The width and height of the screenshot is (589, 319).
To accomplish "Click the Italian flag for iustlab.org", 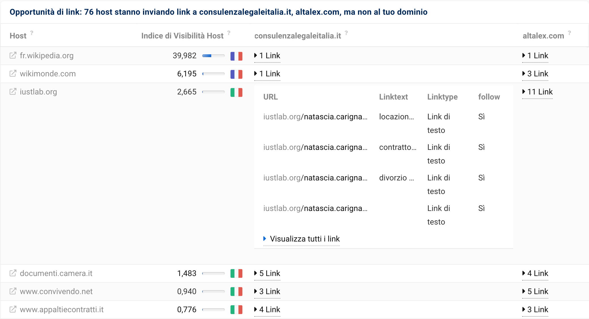I will click(236, 92).
